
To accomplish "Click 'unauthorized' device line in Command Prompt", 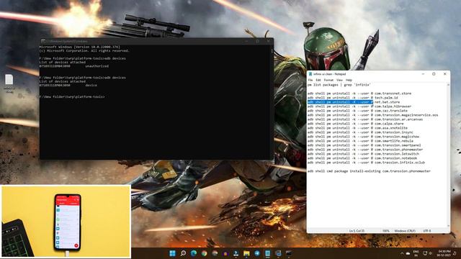I will coord(73,66).
